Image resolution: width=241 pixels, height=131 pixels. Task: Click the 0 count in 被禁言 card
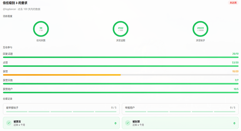tap(115, 123)
